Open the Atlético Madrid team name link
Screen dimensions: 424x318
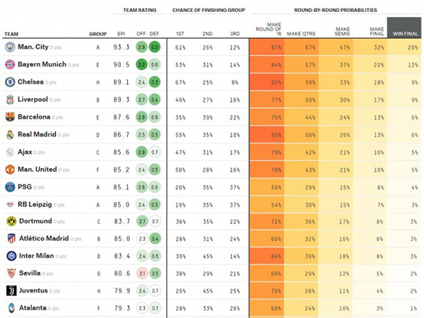point(42,239)
